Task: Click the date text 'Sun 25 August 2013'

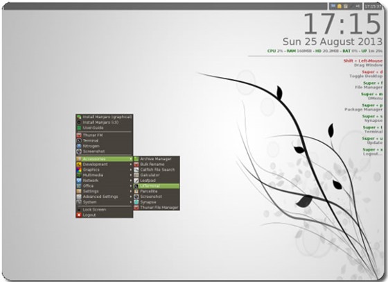Action: coord(333,42)
